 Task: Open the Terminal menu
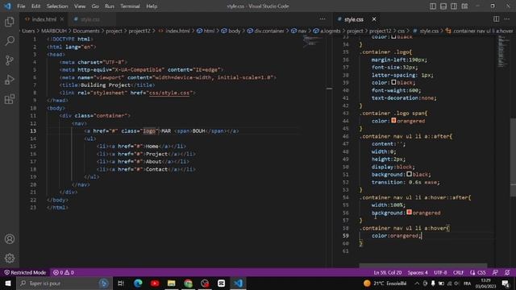coord(130,6)
